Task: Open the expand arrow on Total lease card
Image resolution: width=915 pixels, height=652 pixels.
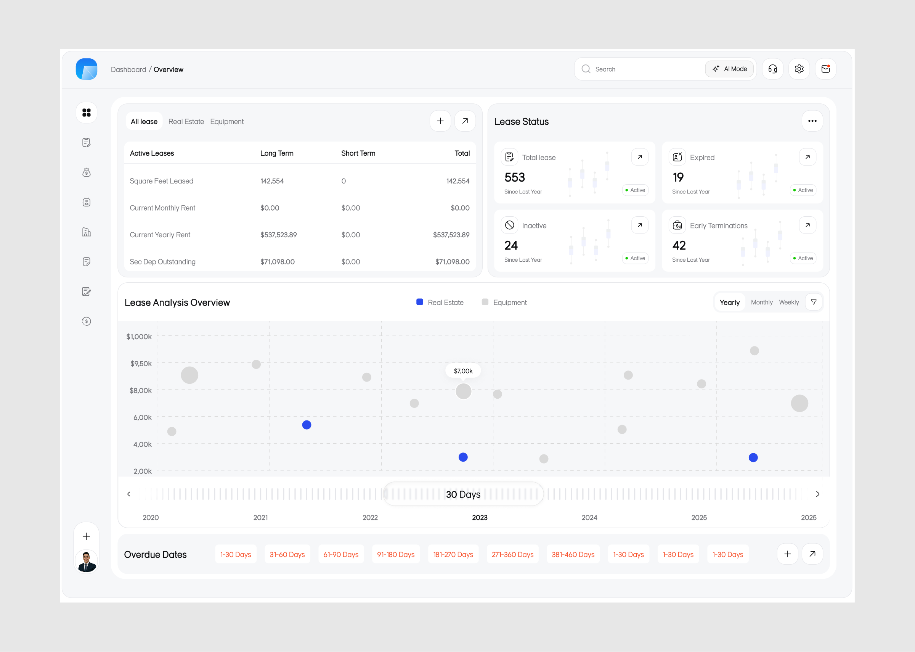Action: point(639,156)
